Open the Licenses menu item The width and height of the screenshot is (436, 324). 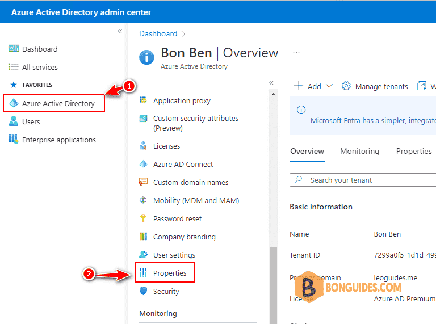click(166, 146)
